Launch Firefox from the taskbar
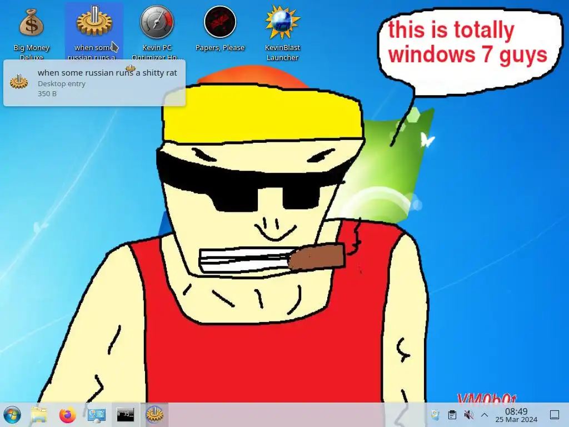This screenshot has height=427, width=569. [x=67, y=415]
